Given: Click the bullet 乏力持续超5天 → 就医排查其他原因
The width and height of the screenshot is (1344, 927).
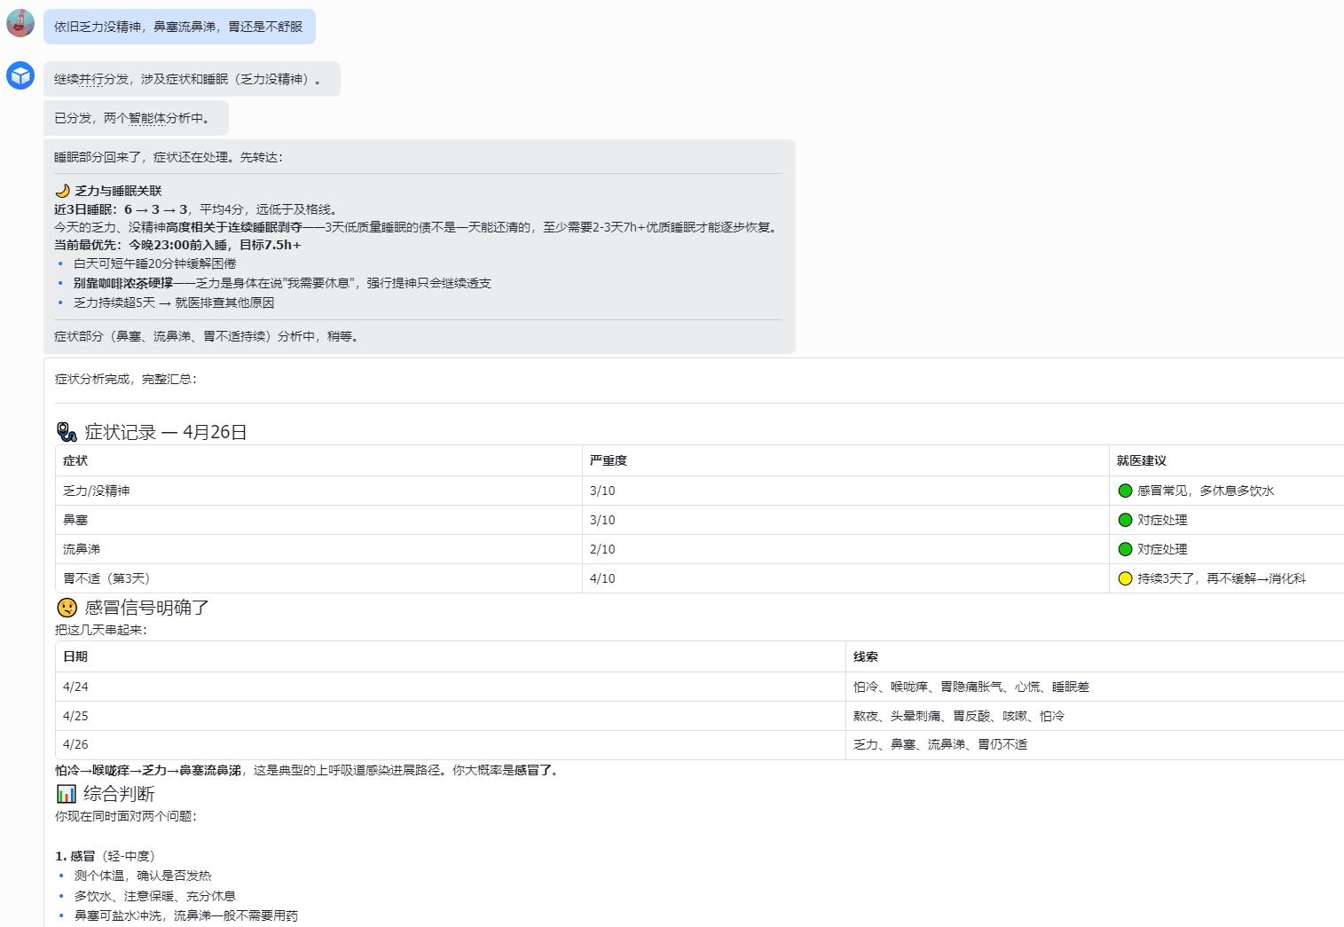Looking at the screenshot, I should coord(174,302).
